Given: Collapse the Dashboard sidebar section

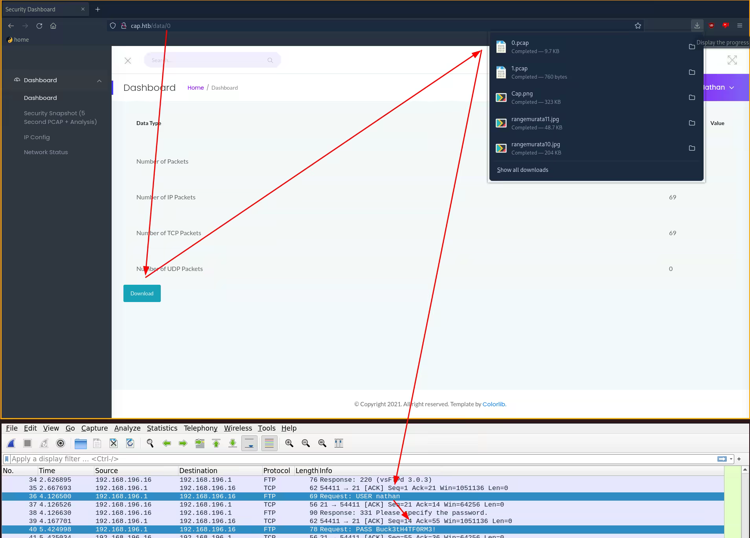Looking at the screenshot, I should [99, 81].
